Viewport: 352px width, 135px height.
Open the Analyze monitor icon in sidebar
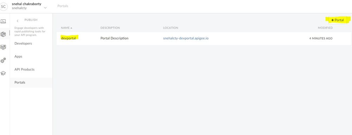coord(3,47)
